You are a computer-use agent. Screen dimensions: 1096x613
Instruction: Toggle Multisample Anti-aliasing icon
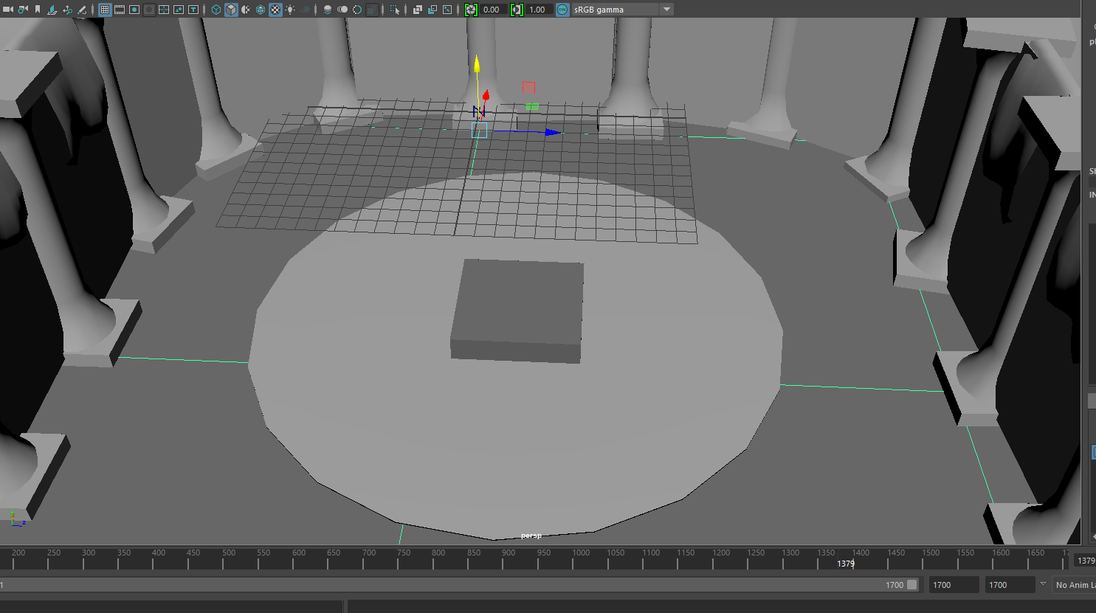click(x=357, y=10)
